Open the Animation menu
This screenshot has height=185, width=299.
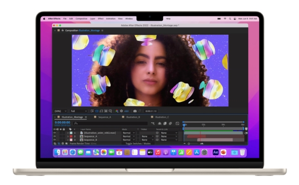[111, 19]
